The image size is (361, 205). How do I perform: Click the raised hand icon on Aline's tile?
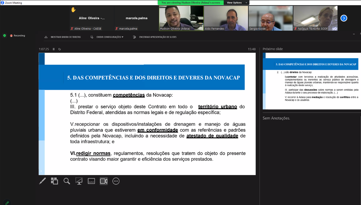coord(74,10)
